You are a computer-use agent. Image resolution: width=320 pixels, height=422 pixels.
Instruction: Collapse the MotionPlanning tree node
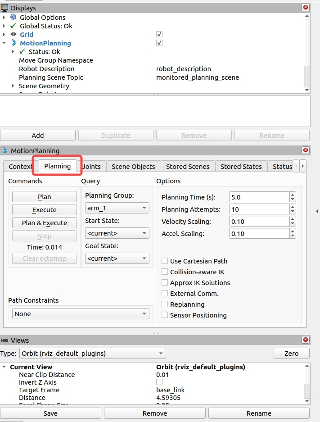4,43
